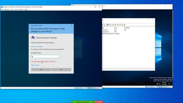Viewport: 183px width, 103px height.
Task: Click Export List icon left of Help icon
Action: tap(105, 25)
